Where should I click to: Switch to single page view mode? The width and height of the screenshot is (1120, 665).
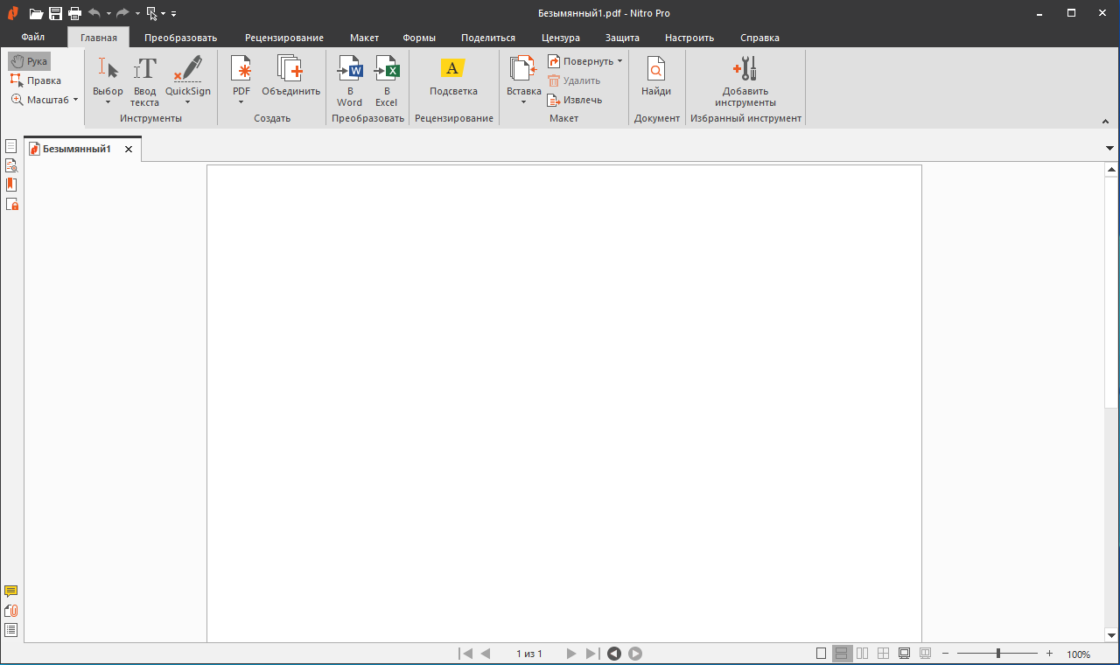(x=821, y=653)
